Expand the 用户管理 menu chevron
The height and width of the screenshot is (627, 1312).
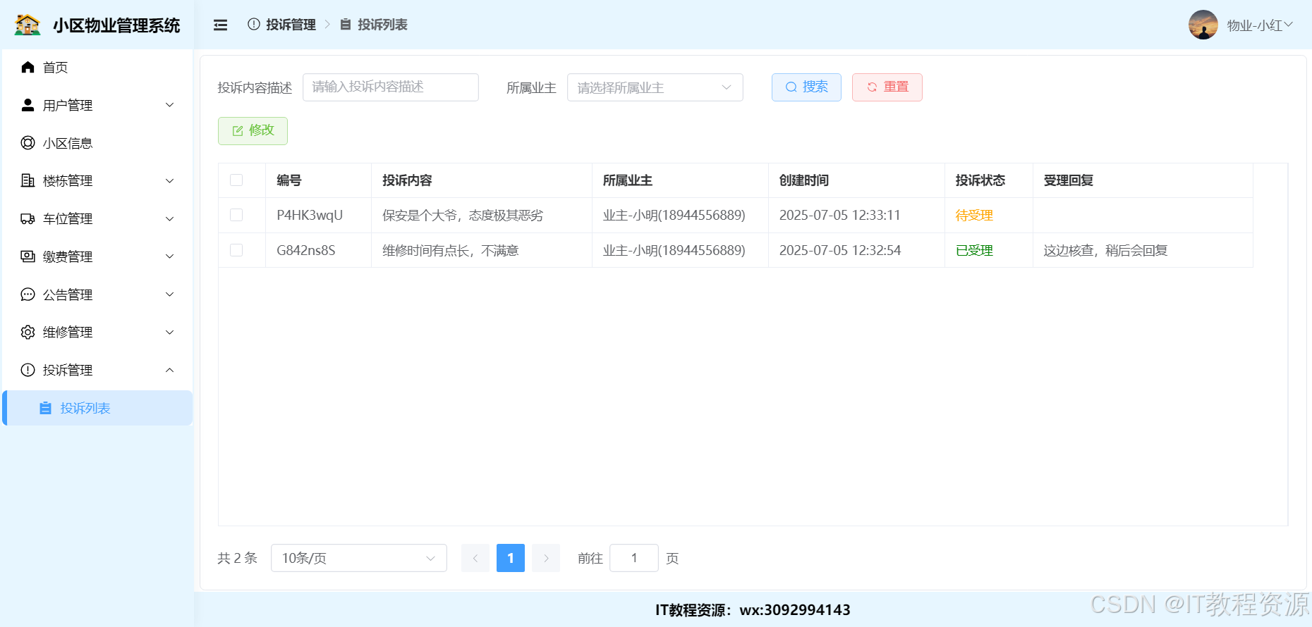click(170, 105)
